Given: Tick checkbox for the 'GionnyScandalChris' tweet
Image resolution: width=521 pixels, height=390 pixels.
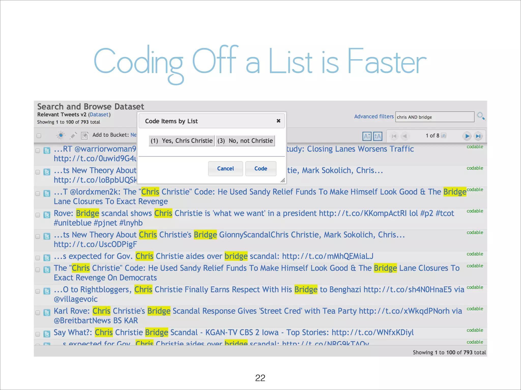Looking at the screenshot, I should click(38, 236).
